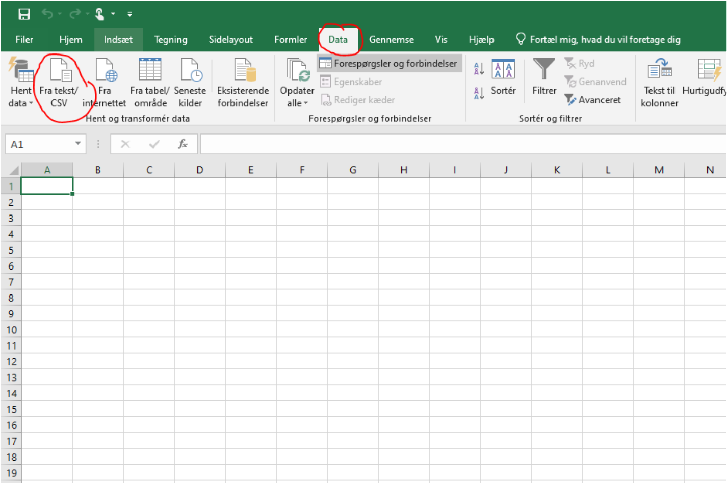The width and height of the screenshot is (727, 483).
Task: Toggle touch/mouse mode icon
Action: click(100, 14)
